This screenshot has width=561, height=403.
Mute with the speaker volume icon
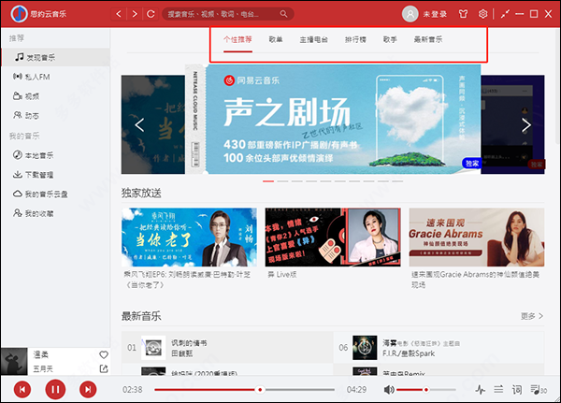click(x=389, y=389)
